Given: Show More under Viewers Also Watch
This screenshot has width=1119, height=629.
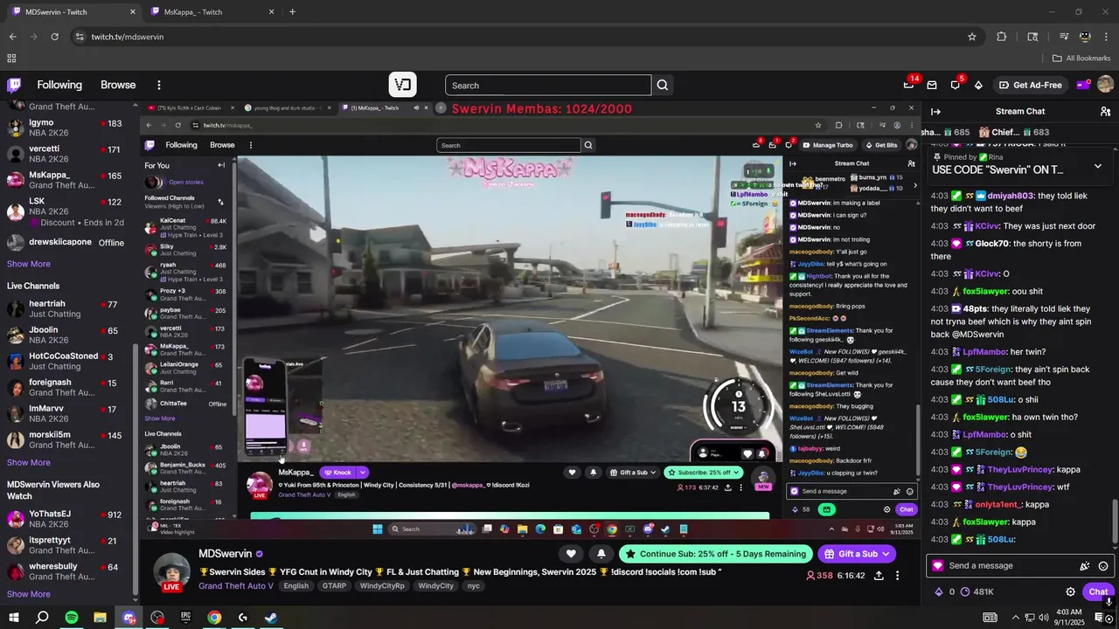Looking at the screenshot, I should (29, 594).
